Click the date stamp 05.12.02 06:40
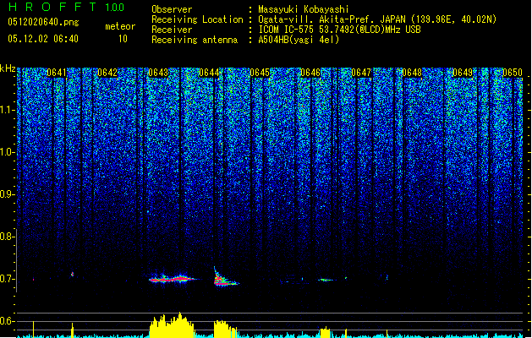This screenshot has height=338, width=532. 43,39
